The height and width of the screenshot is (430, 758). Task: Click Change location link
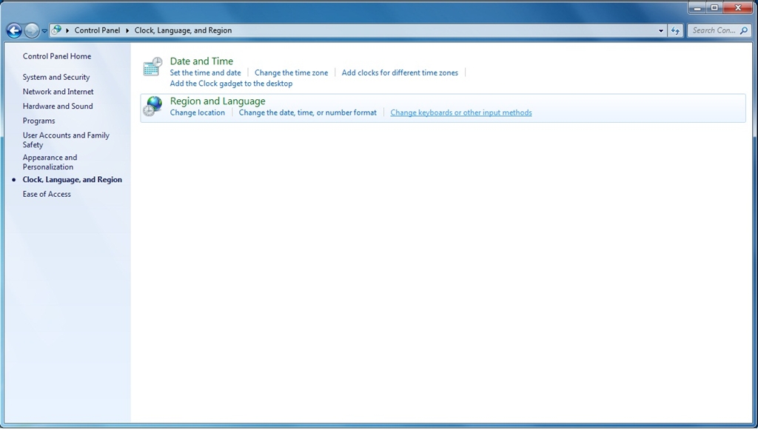(x=197, y=112)
